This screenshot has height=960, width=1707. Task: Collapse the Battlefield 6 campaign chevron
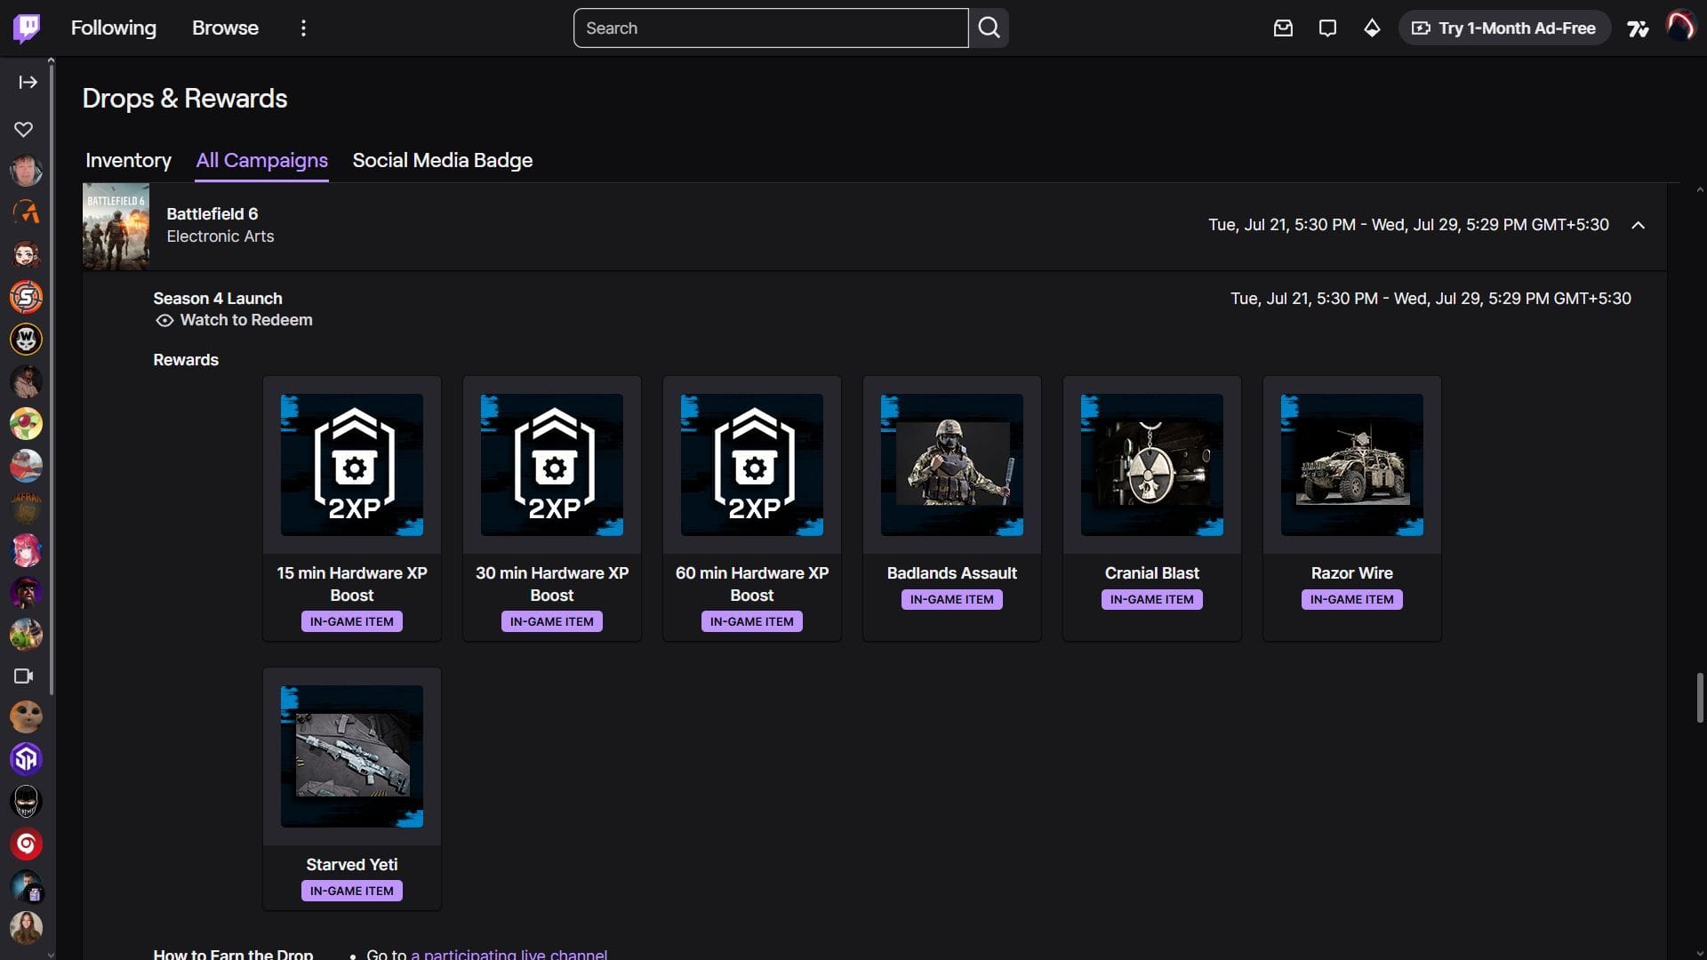(1638, 225)
